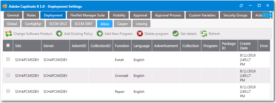Click the Change Software Product swap icon
The width and height of the screenshot is (276, 103).
(x=9, y=34)
